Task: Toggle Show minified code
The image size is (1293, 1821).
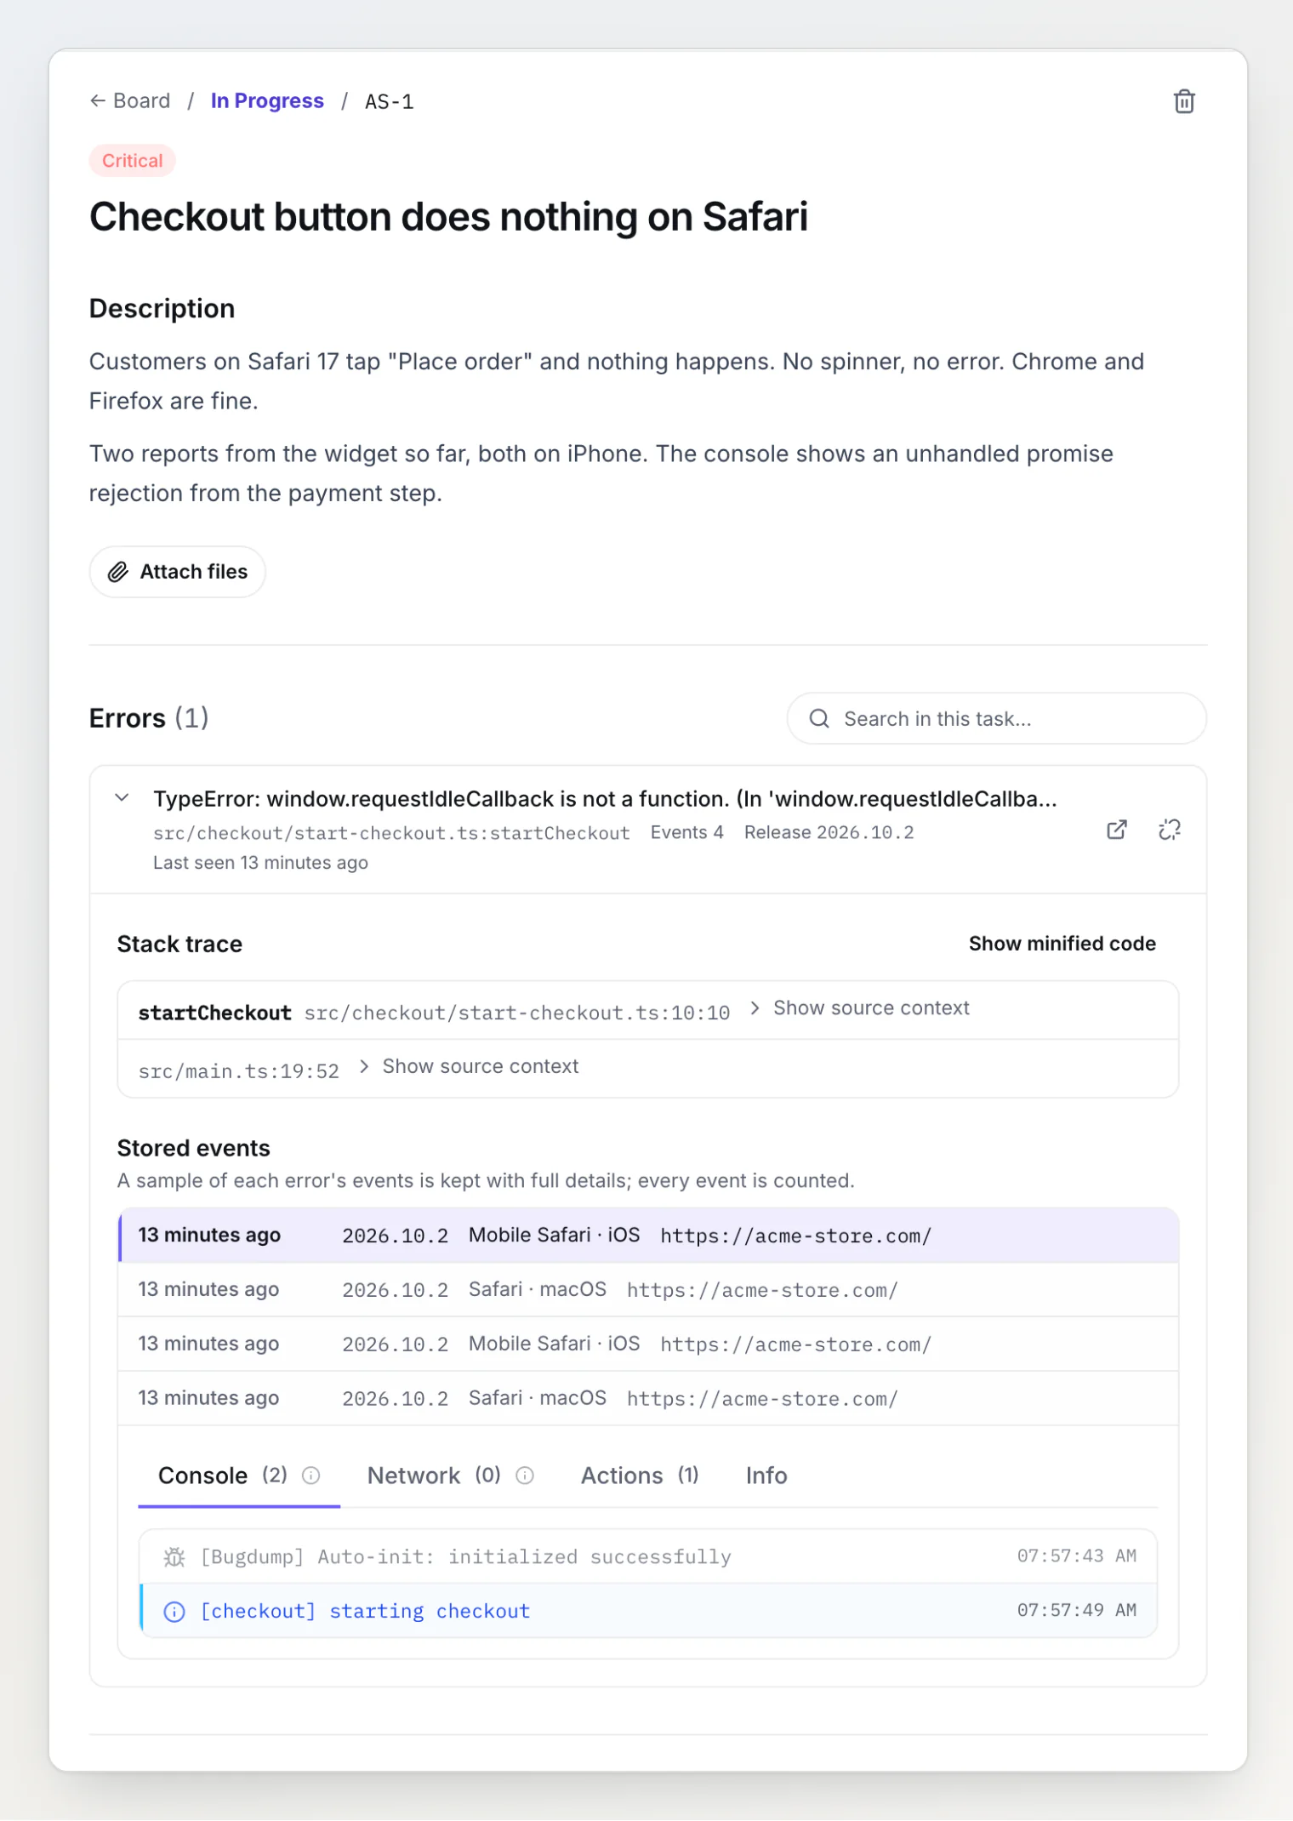Action: (x=1062, y=944)
